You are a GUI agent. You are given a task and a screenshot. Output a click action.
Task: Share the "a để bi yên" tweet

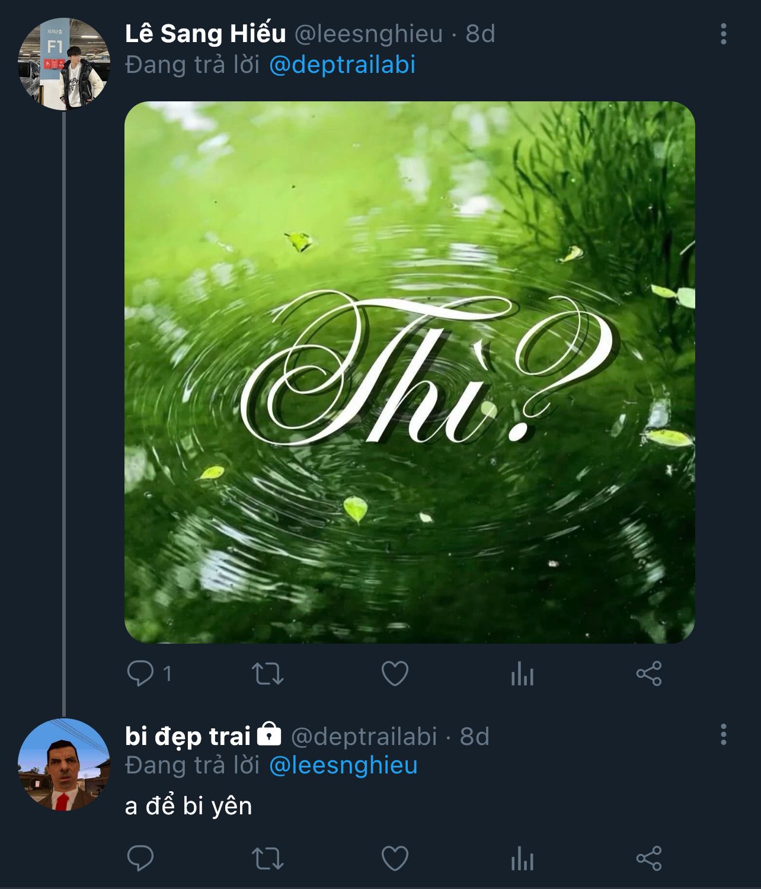coord(649,858)
